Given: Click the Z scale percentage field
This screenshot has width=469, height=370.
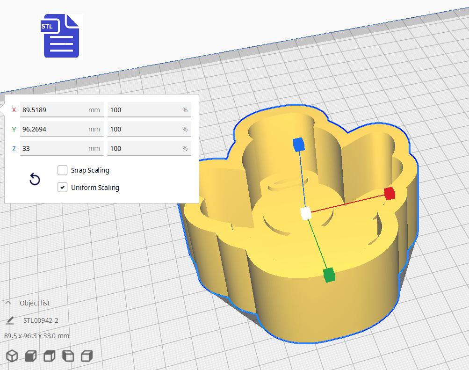Looking at the screenshot, I should pos(149,148).
